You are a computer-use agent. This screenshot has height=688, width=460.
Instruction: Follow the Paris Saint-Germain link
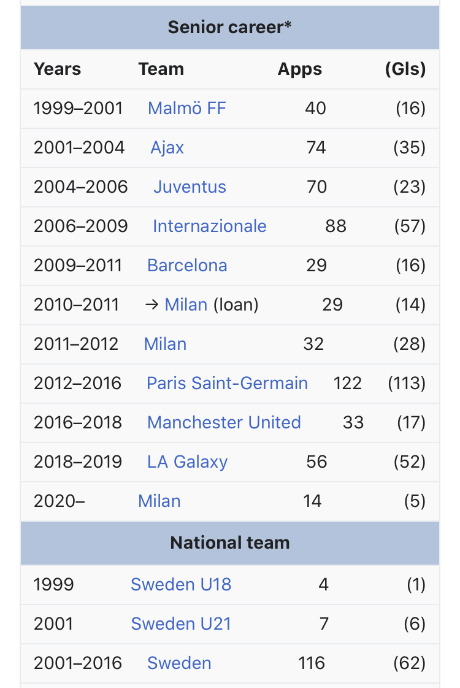[x=227, y=383]
